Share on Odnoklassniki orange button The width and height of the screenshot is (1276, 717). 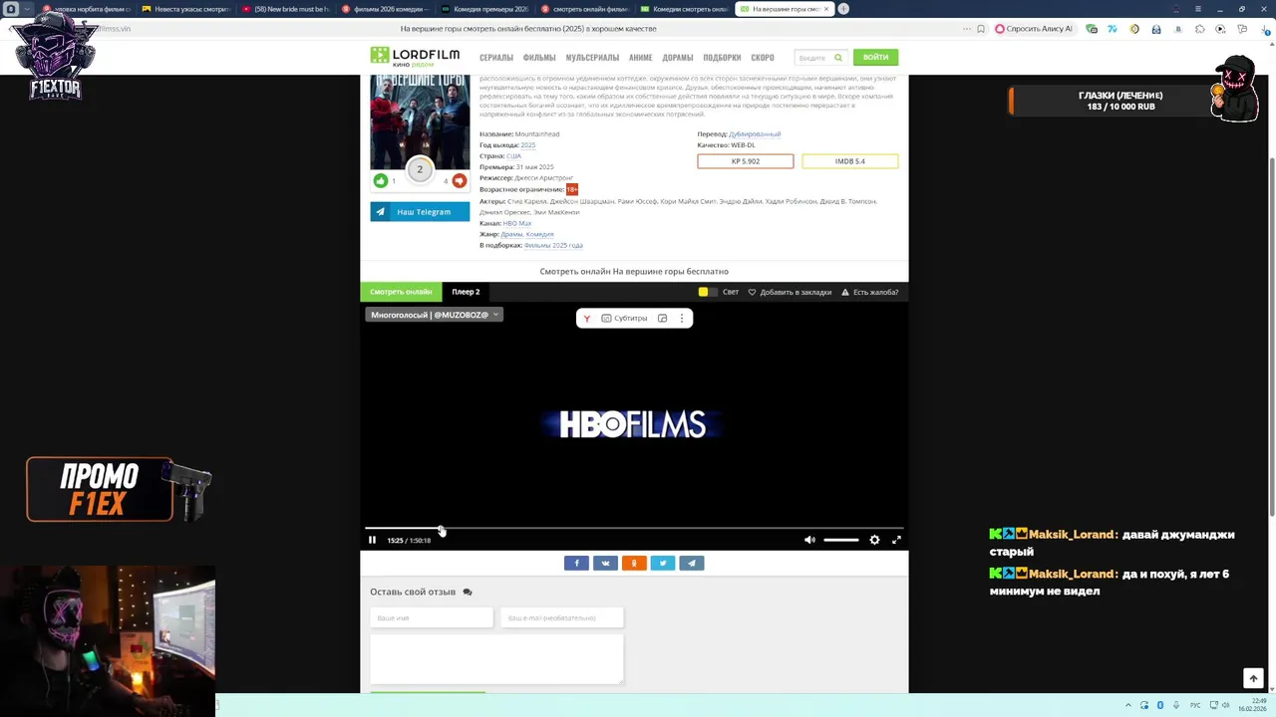(x=634, y=563)
